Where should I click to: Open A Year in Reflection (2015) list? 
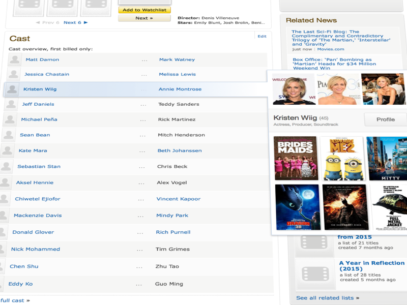tap(372, 266)
